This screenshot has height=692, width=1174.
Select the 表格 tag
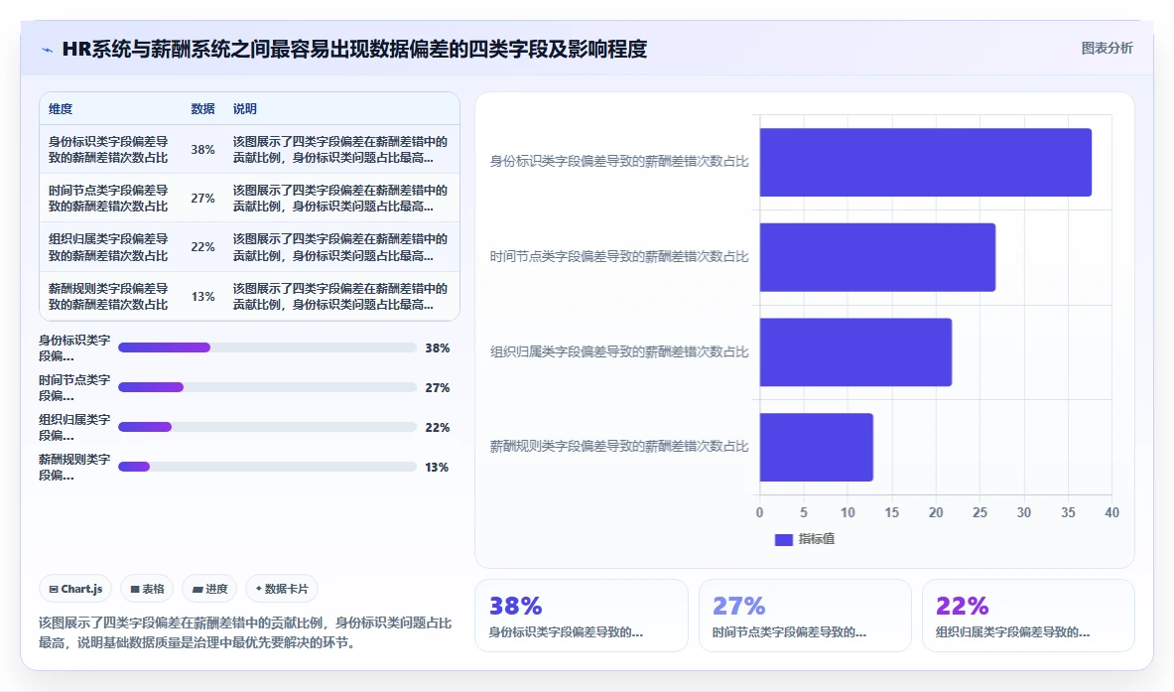[147, 589]
